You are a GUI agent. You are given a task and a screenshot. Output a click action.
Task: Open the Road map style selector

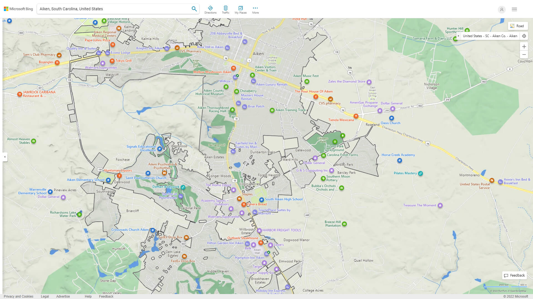click(x=517, y=26)
